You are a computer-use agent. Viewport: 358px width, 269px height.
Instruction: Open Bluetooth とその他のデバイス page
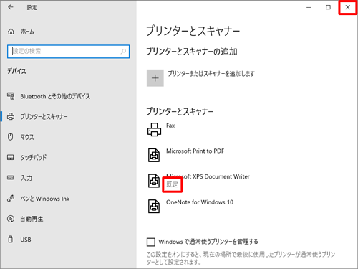coord(55,96)
